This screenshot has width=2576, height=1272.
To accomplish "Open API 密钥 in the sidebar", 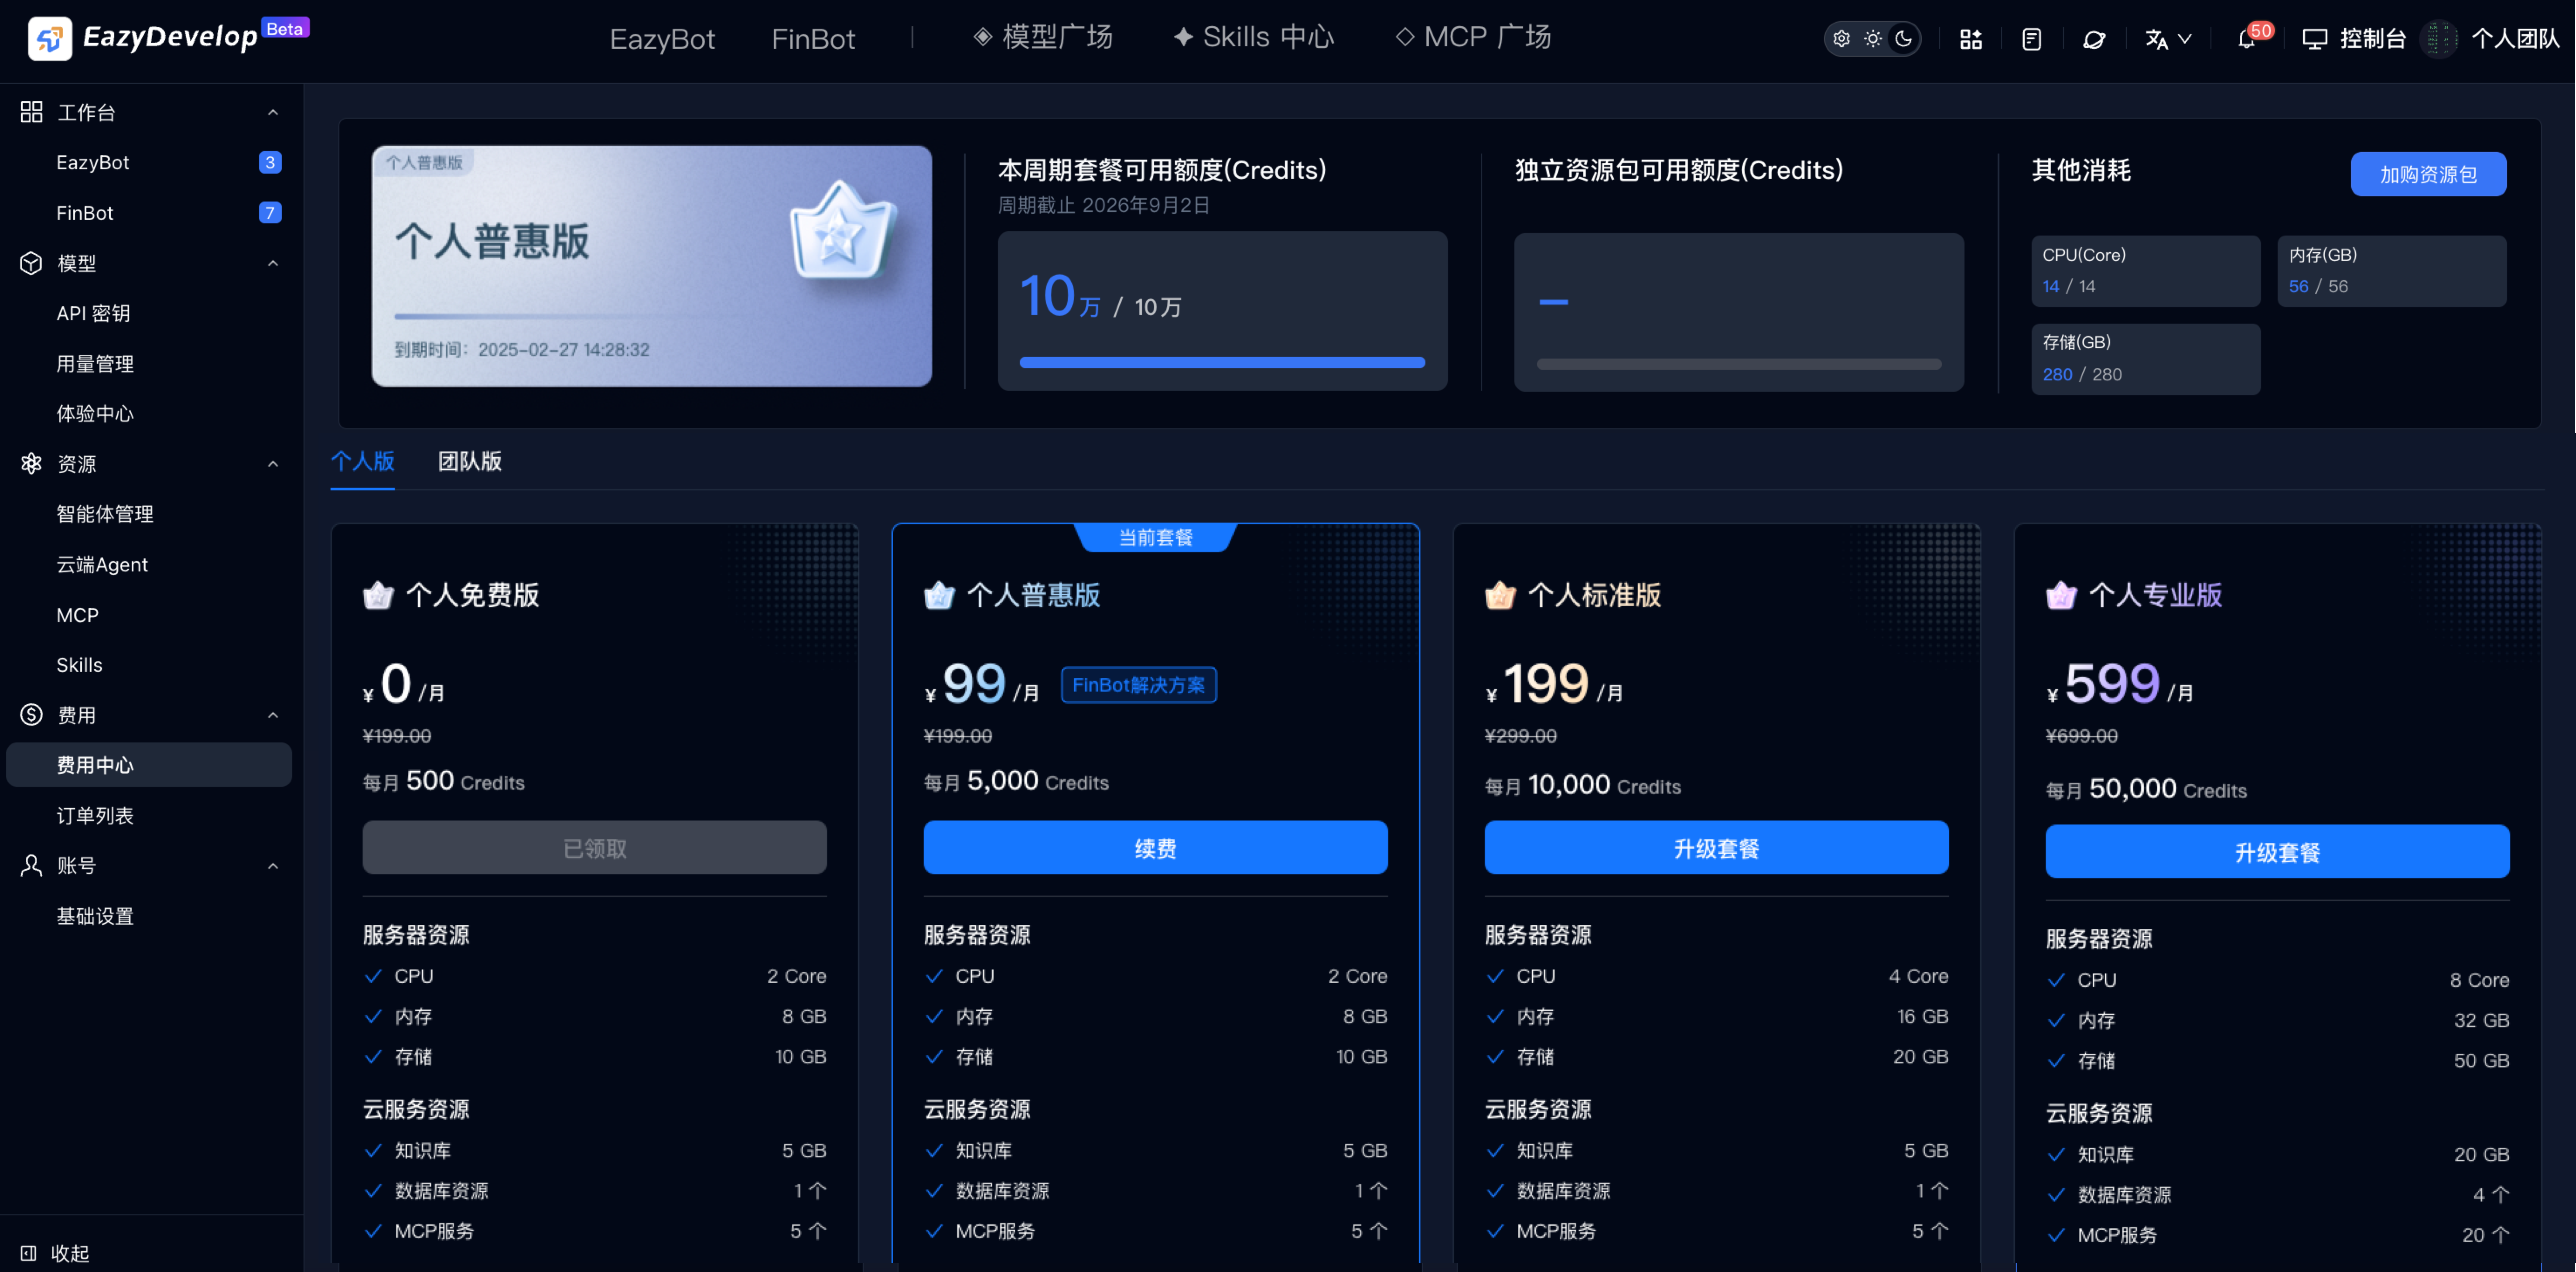I will 149,313.
